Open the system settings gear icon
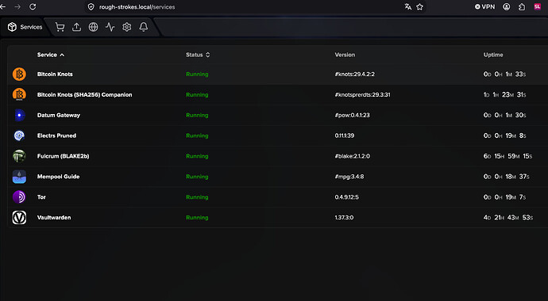The image size is (548, 301). click(x=127, y=27)
